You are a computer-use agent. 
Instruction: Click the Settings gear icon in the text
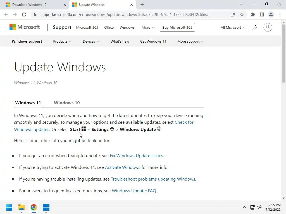(x=112, y=129)
